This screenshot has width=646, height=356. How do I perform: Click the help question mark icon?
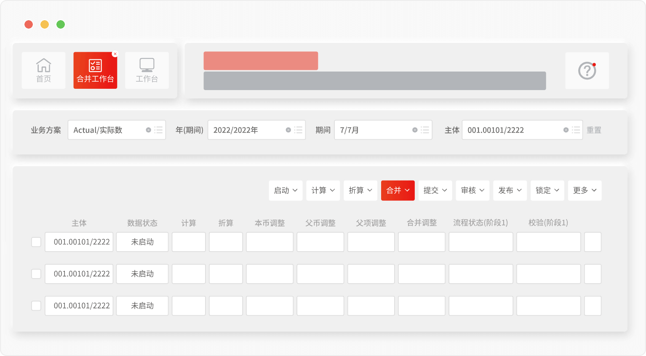(587, 71)
